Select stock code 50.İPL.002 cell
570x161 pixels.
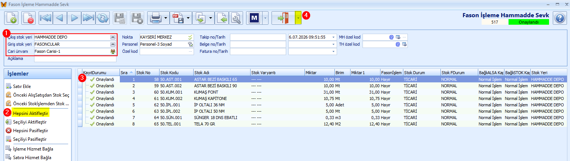(176, 111)
